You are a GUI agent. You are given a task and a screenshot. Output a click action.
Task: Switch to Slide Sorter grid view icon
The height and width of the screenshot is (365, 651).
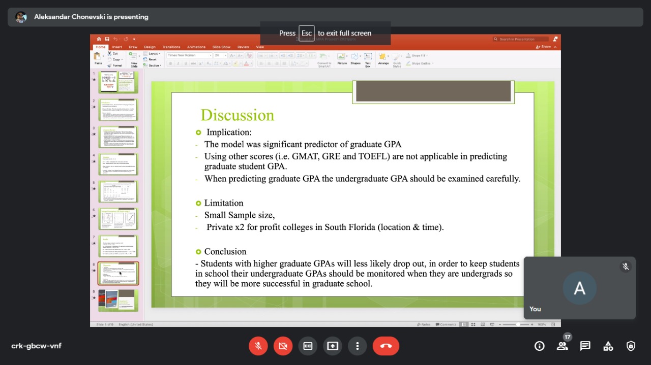(474, 324)
